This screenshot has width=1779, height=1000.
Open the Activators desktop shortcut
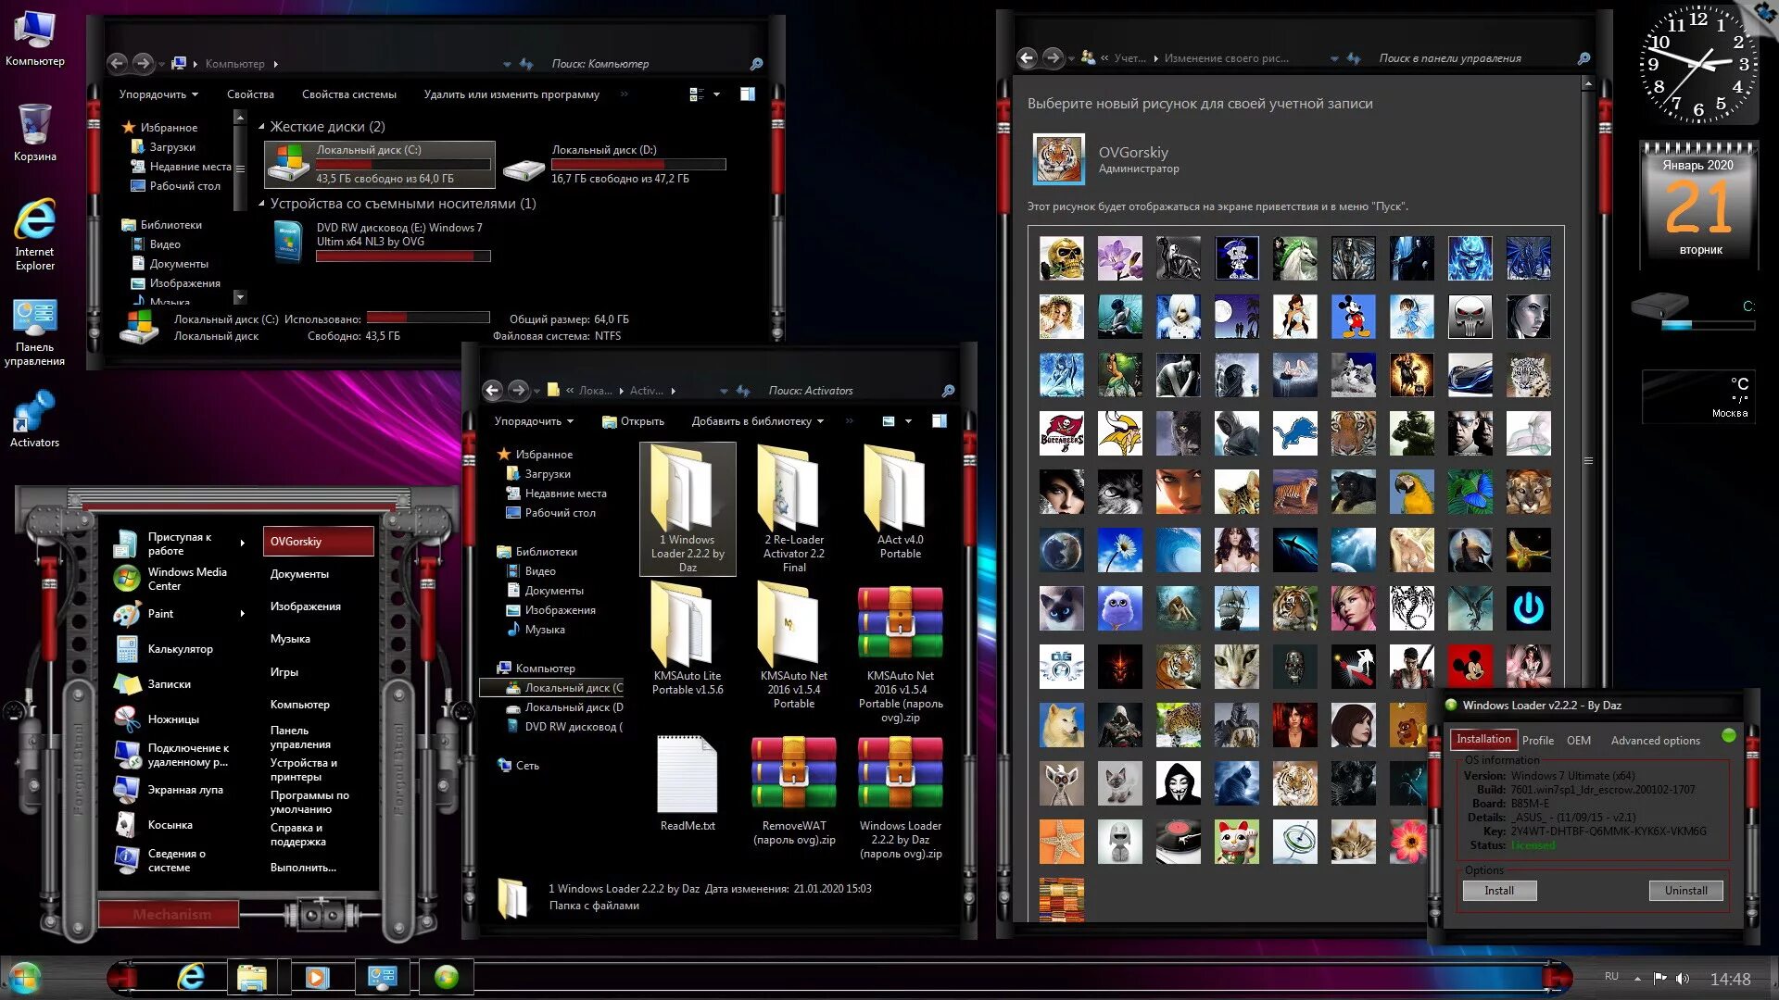pos(34,419)
